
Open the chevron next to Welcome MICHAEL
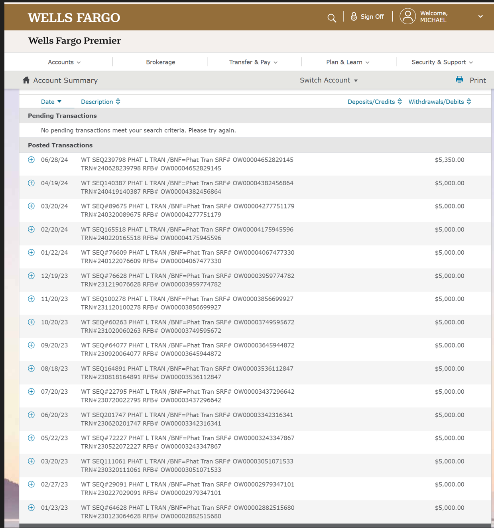coord(480,16)
